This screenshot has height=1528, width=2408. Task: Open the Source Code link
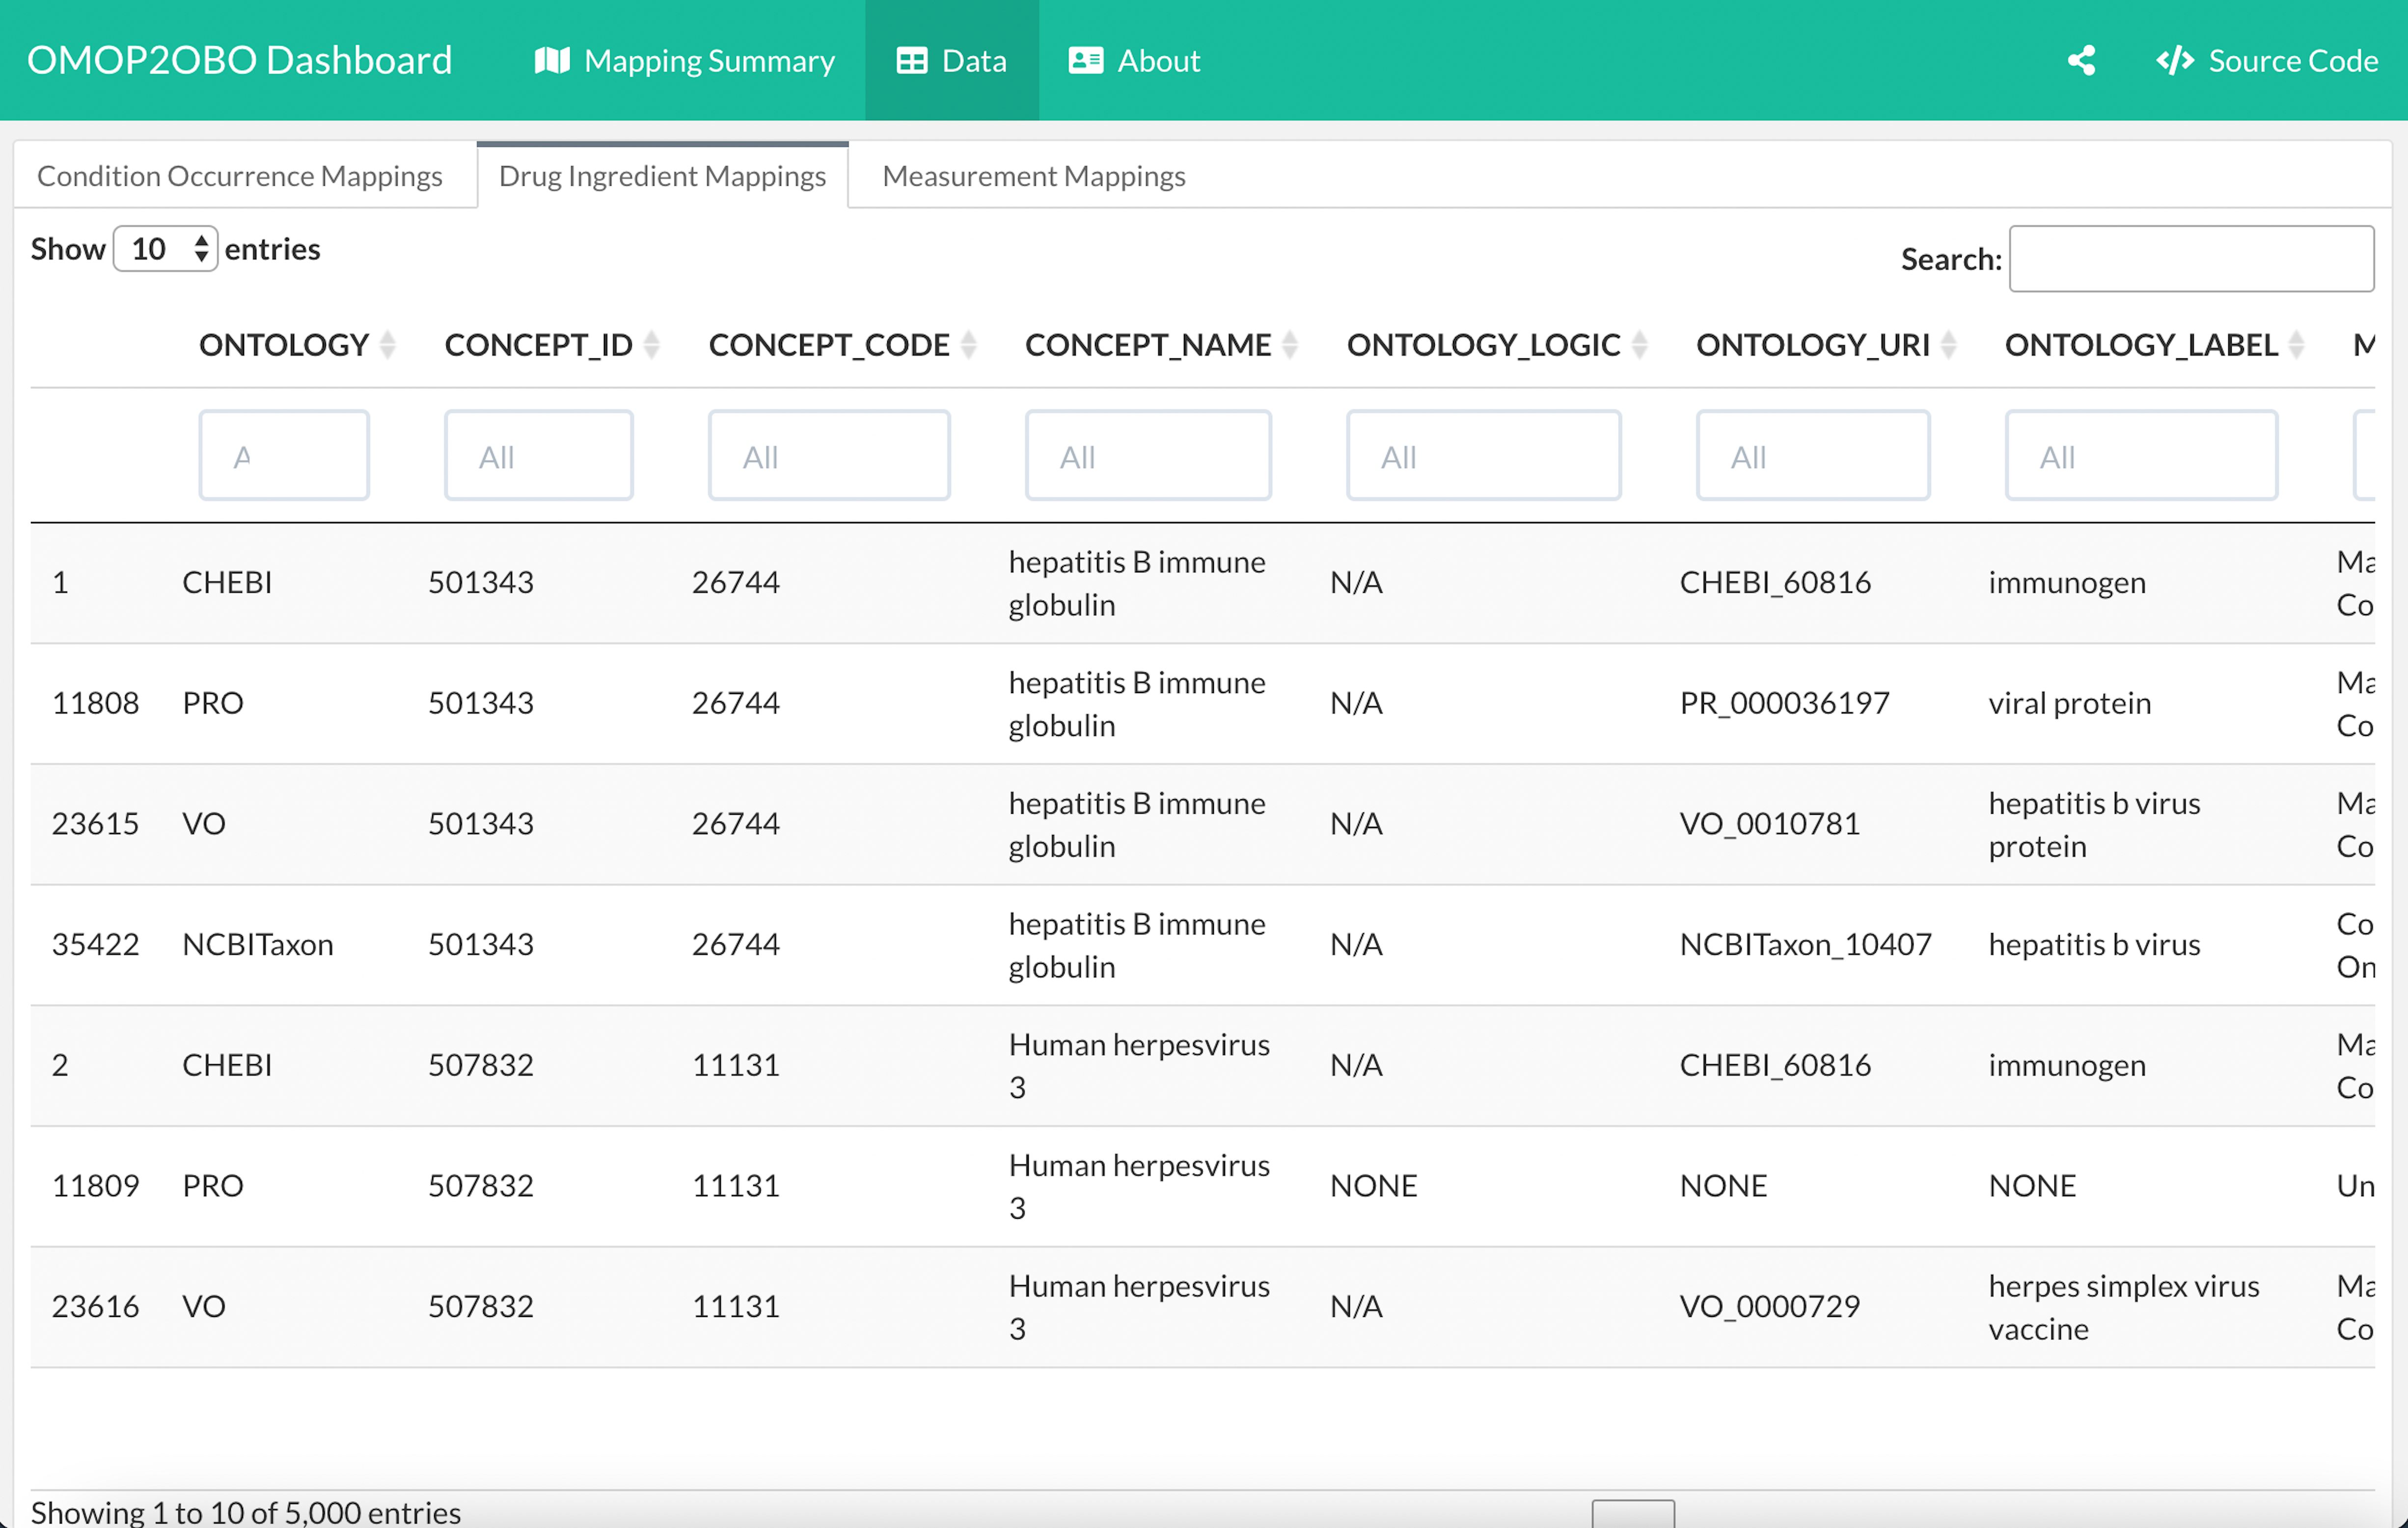tap(2267, 61)
